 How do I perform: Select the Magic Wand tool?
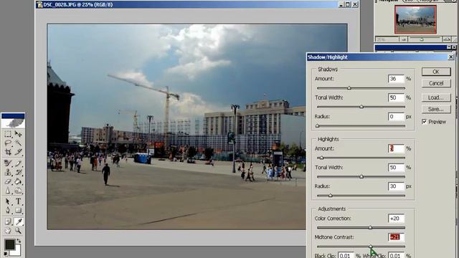[x=18, y=143]
